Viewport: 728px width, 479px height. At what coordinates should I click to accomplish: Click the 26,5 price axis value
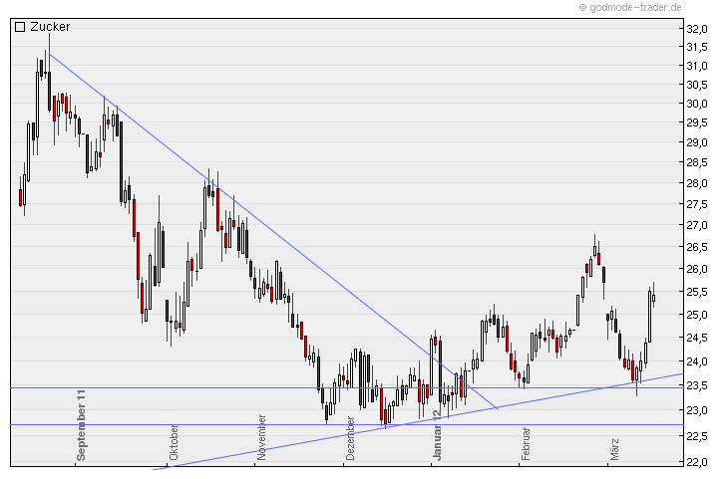pyautogui.click(x=697, y=247)
